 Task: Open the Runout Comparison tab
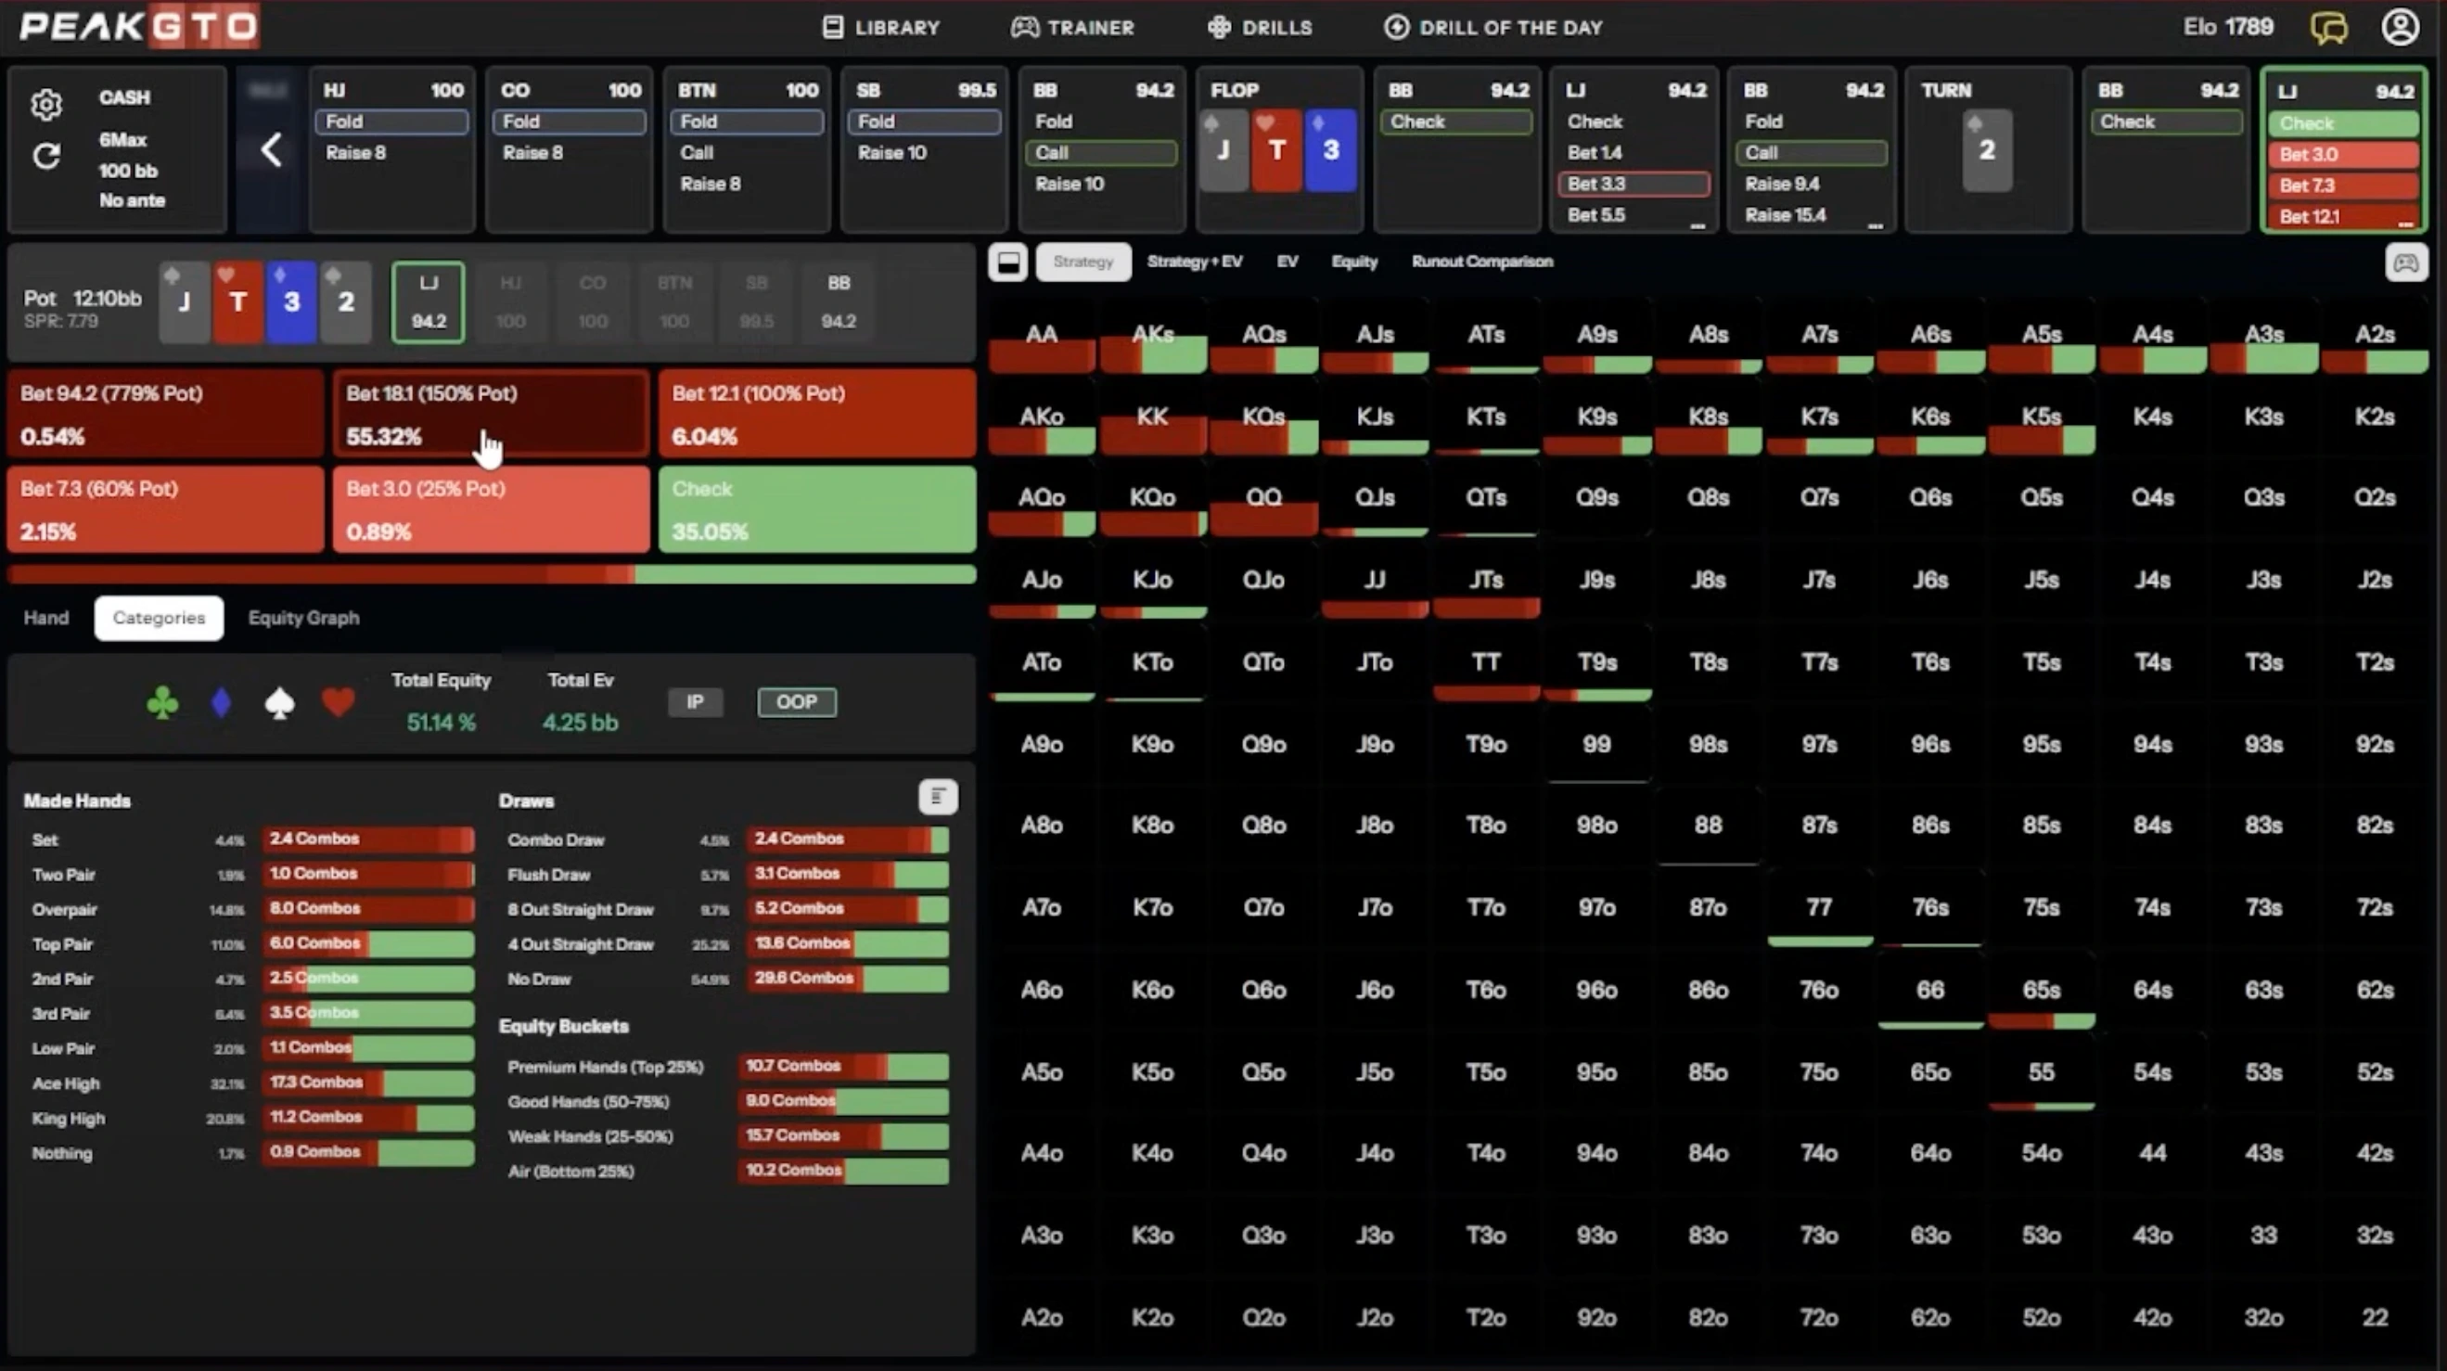(x=1482, y=262)
